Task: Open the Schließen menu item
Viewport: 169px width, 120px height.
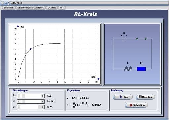Action: click(9, 8)
